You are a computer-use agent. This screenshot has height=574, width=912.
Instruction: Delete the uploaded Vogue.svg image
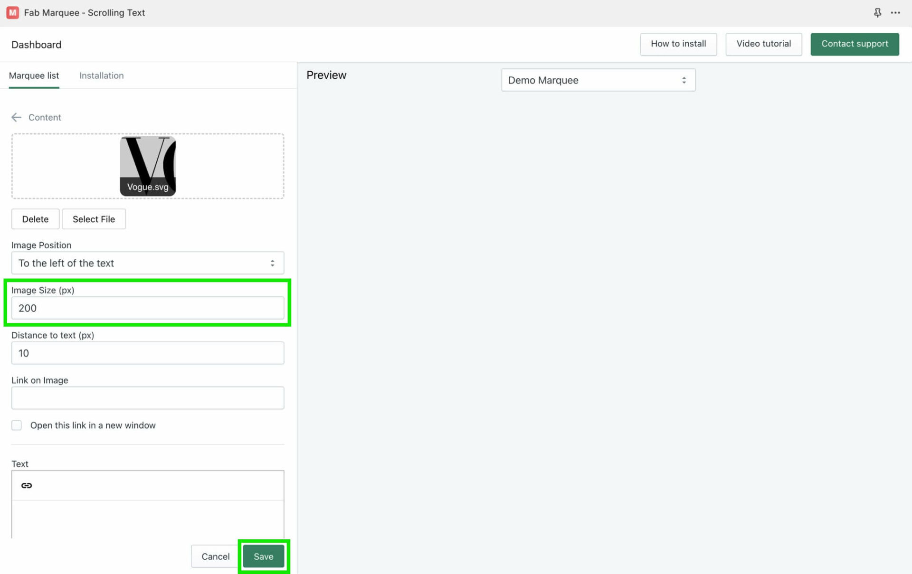(x=35, y=219)
